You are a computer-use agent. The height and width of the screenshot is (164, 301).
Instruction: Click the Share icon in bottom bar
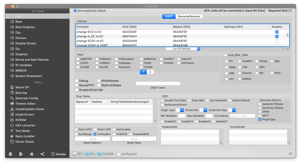click(42, 154)
